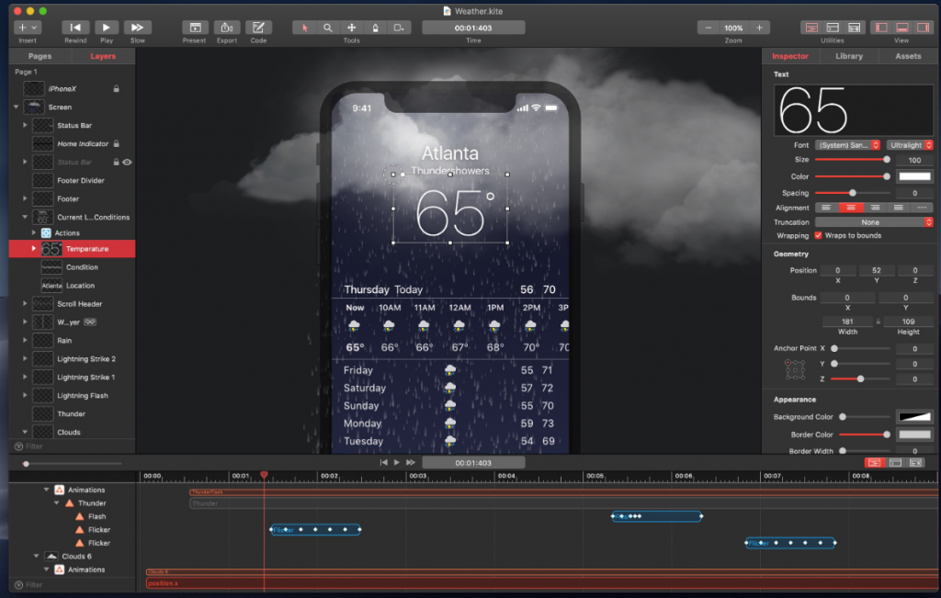The height and width of the screenshot is (598, 941).
Task: Click the small rewind control above timeline
Action: pos(383,462)
